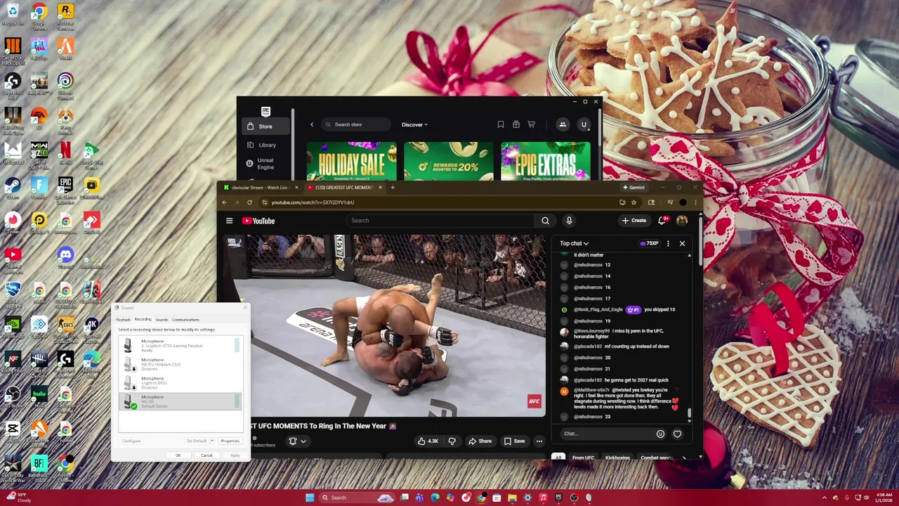Image resolution: width=899 pixels, height=506 pixels.
Task: Close the Top chat panel
Action: coord(682,243)
